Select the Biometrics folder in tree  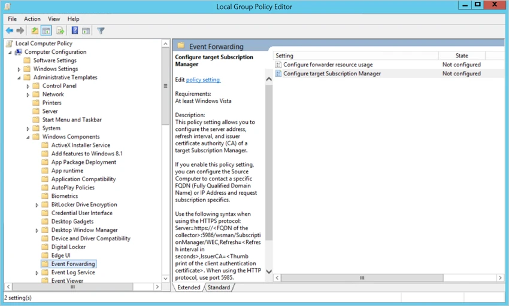[x=64, y=196]
